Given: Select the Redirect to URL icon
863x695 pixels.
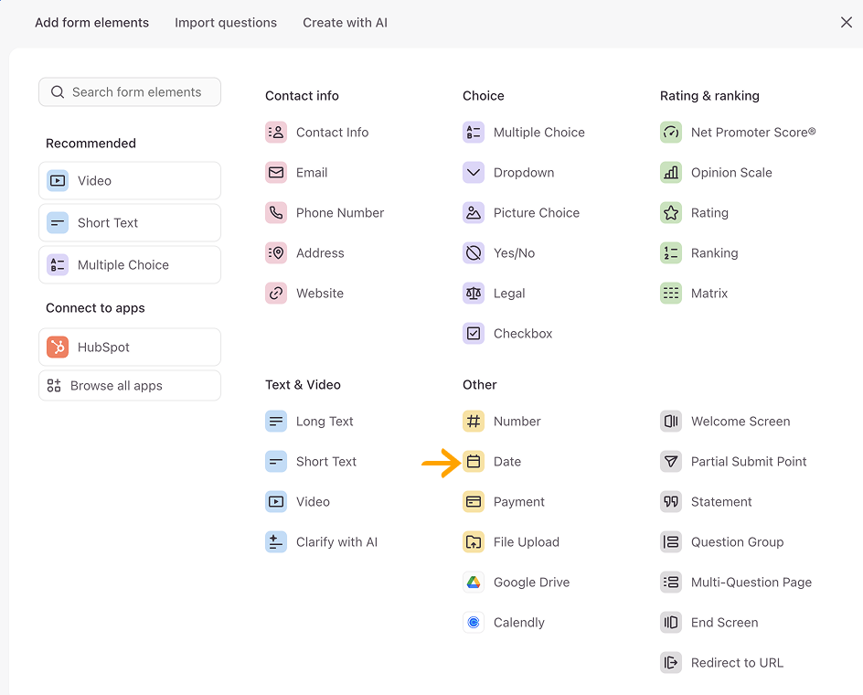Looking at the screenshot, I should [671, 662].
